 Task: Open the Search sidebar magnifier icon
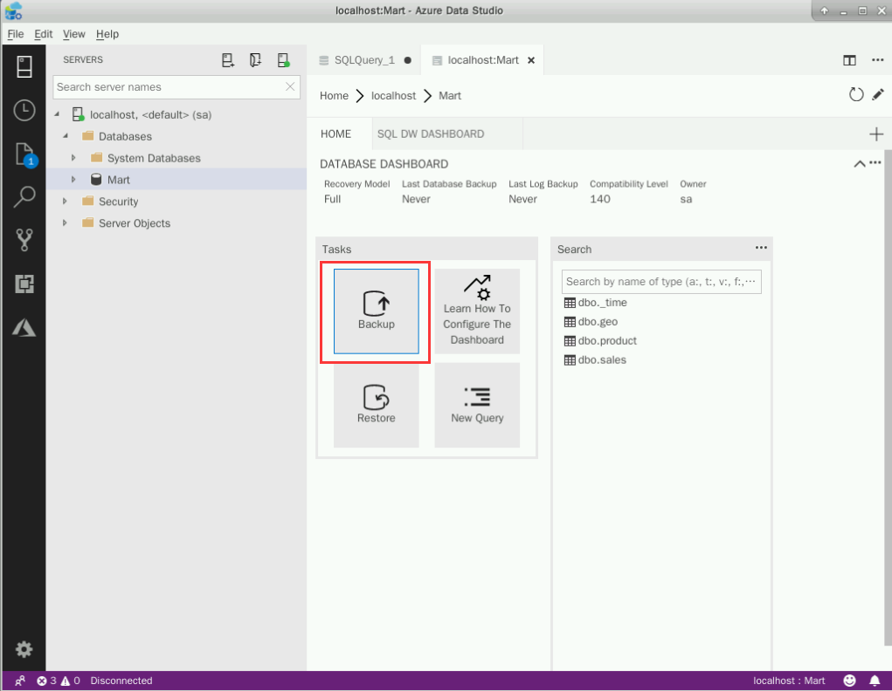point(24,197)
